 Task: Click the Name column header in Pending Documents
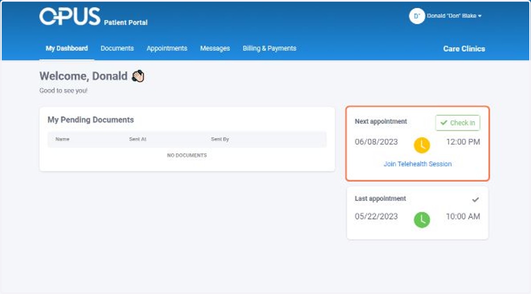point(62,139)
